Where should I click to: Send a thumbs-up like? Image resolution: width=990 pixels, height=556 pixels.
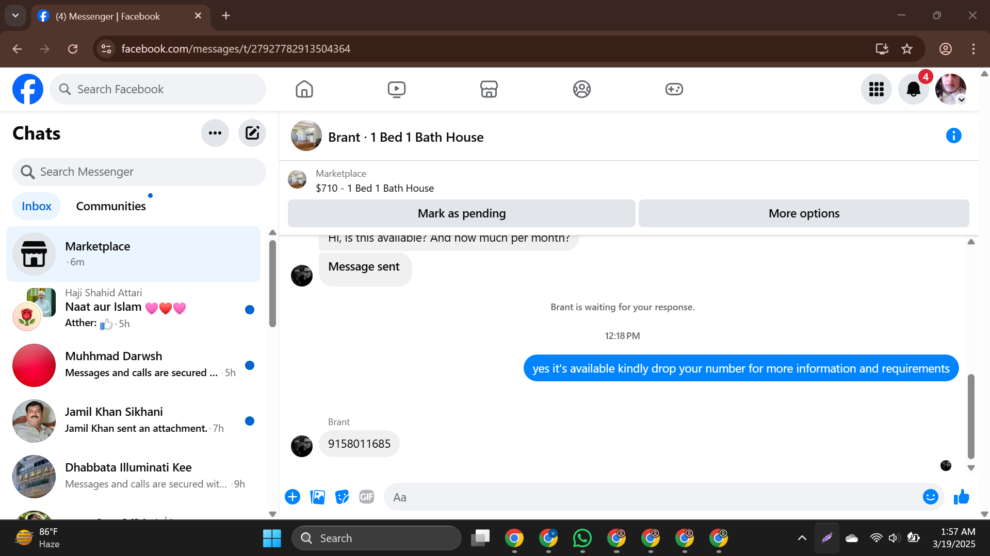tap(961, 497)
